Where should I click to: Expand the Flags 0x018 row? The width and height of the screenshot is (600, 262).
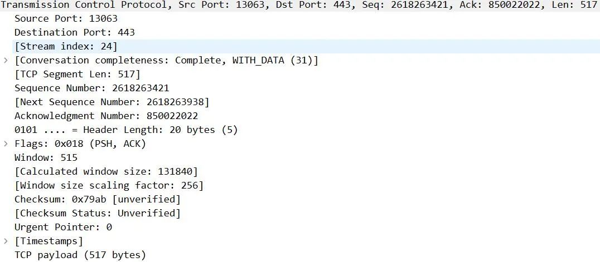click(x=6, y=144)
